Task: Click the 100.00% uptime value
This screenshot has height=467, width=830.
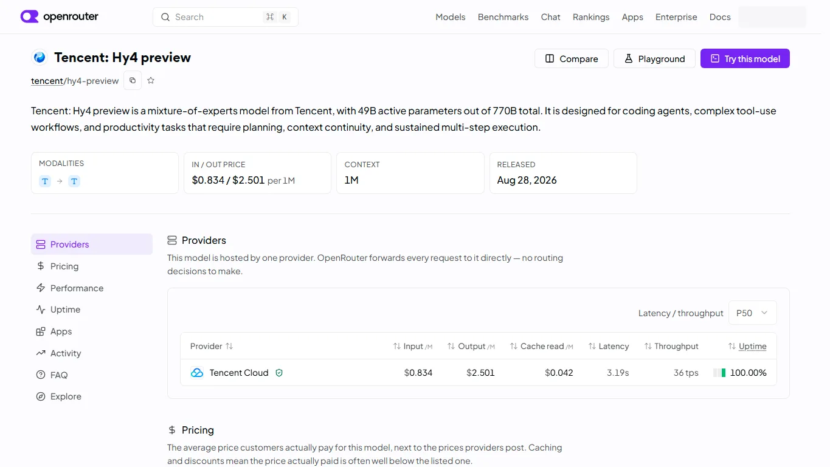Action: click(749, 373)
